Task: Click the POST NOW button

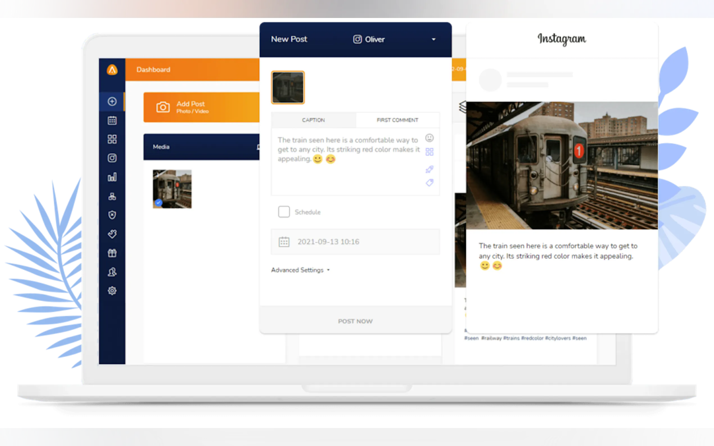Action: tap(355, 321)
